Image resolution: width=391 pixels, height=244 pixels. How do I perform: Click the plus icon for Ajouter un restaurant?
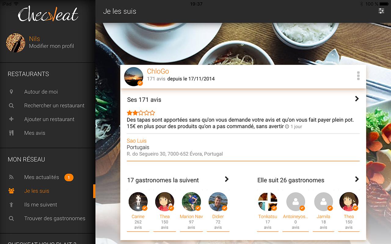click(11, 119)
